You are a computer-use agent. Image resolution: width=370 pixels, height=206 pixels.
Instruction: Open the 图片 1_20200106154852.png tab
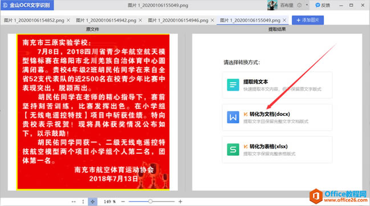point(34,21)
